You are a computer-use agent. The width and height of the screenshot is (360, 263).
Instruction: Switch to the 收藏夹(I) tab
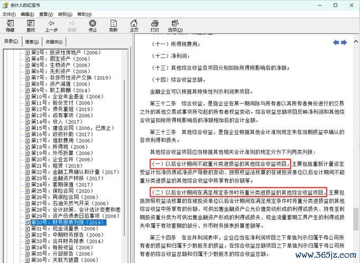point(54,42)
